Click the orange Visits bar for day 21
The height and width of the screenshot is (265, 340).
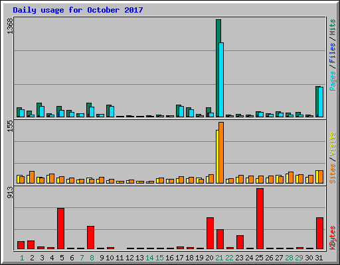point(221,152)
